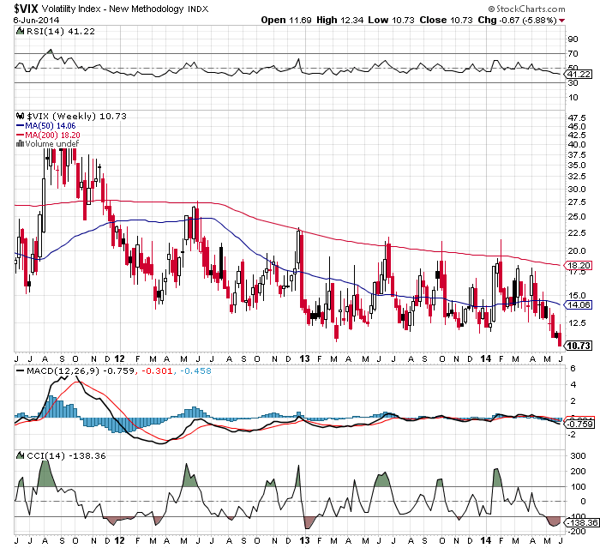The image size is (600, 548).
Task: Click the MACD(12,26,9) legend icon
Action: tap(19, 370)
